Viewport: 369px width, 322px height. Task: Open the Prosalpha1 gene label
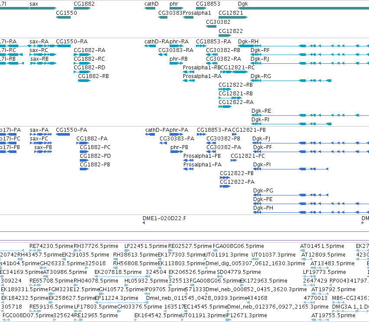tap(197, 13)
